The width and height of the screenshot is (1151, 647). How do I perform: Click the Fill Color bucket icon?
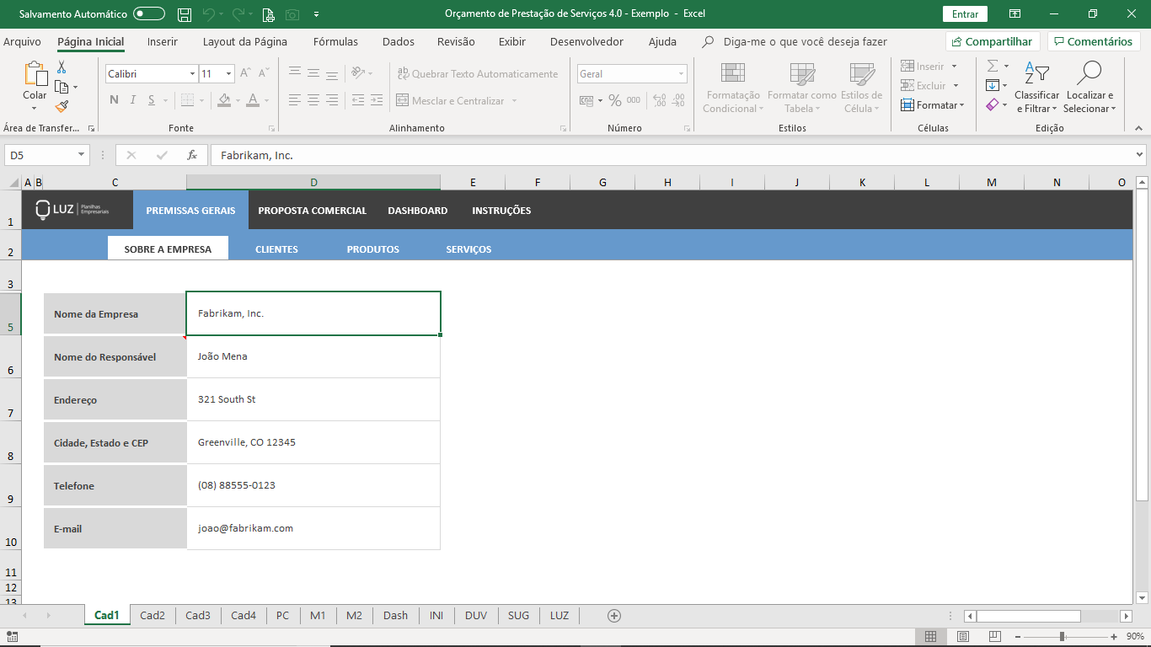click(x=224, y=100)
